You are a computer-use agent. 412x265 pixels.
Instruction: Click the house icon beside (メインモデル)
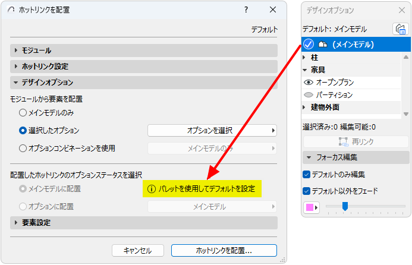pos(323,44)
